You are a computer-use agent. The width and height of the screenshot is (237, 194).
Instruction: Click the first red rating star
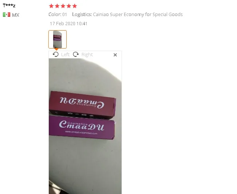point(51,6)
